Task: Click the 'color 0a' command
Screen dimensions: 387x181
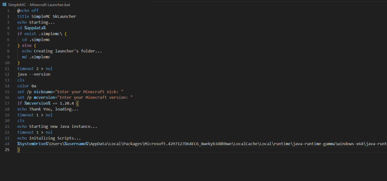Action: pos(26,86)
